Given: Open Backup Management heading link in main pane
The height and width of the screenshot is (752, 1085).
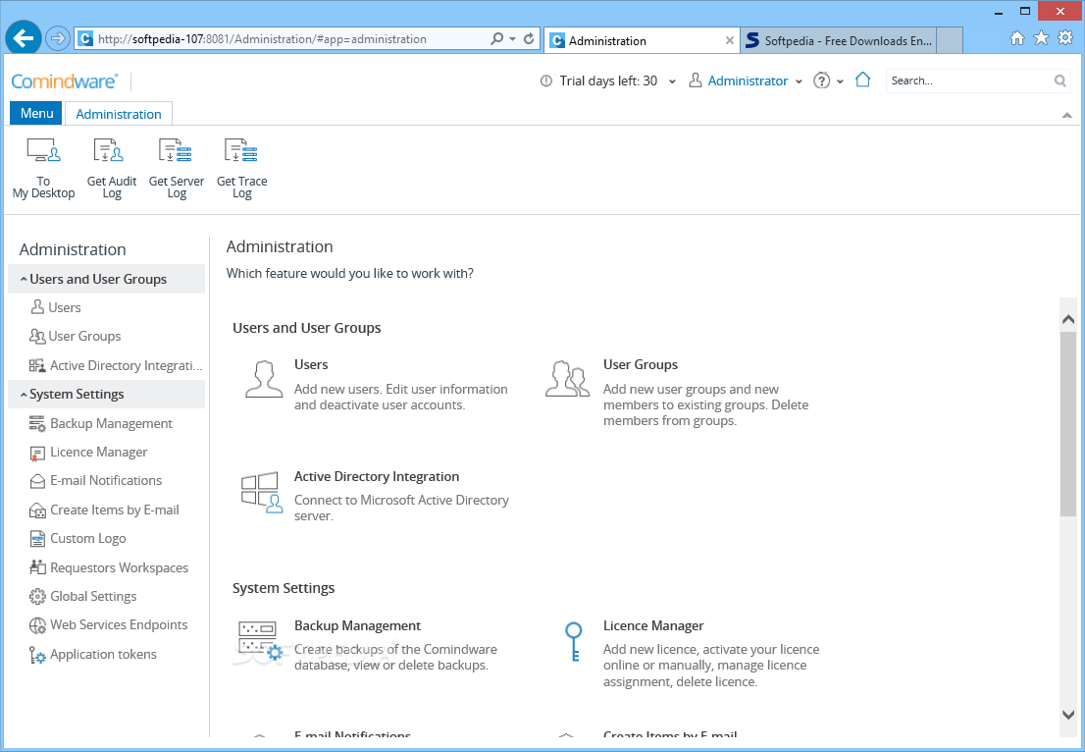Looking at the screenshot, I should tap(357, 626).
